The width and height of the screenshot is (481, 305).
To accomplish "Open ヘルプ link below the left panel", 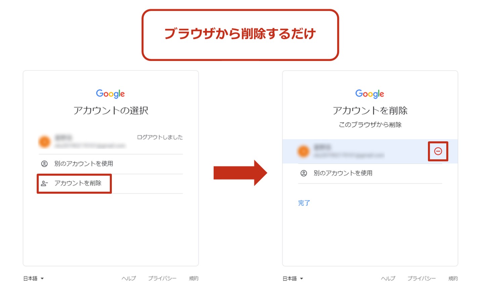I will coord(129,278).
